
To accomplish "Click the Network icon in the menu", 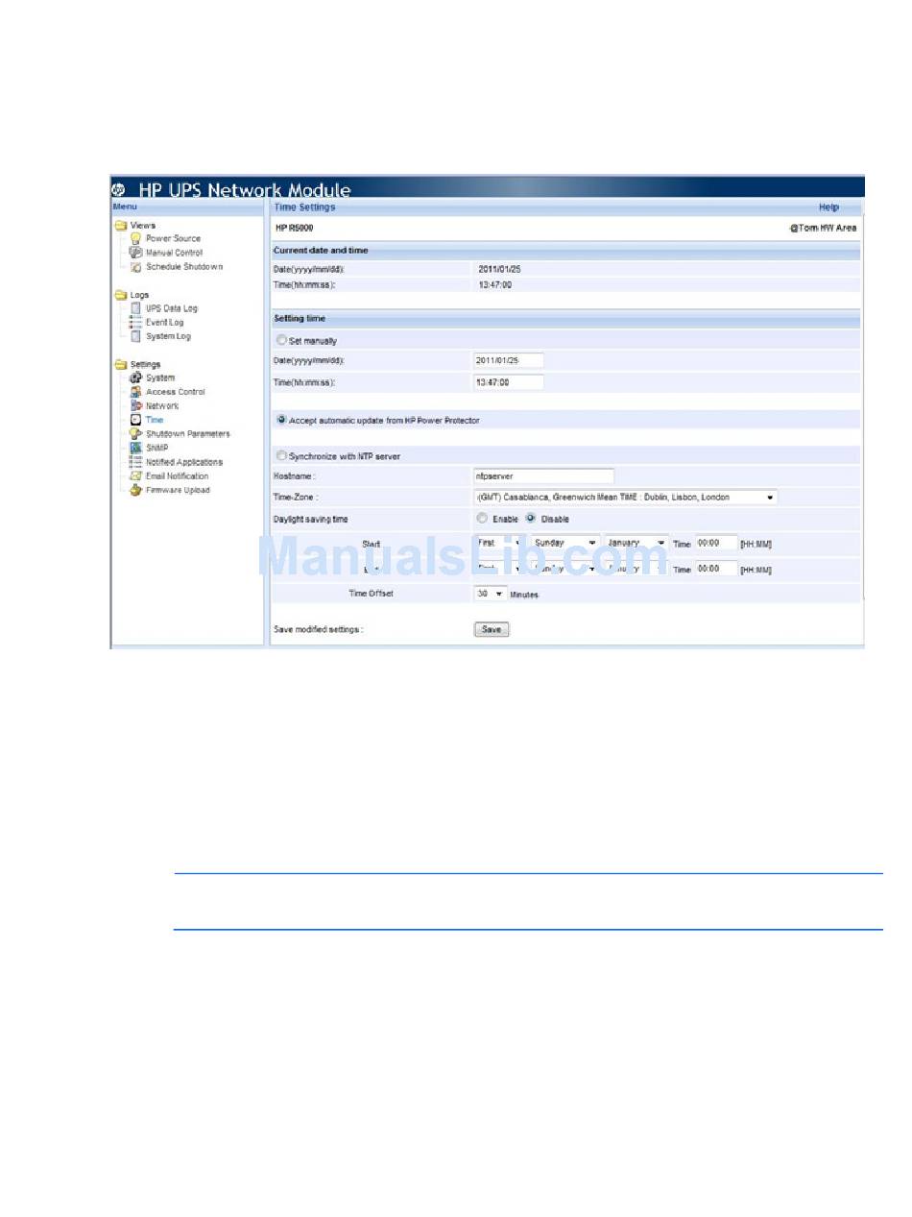I will click(136, 405).
